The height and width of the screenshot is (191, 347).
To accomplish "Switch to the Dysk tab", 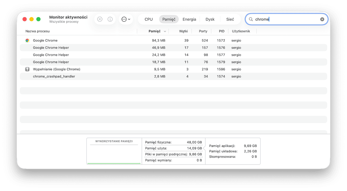I will (210, 19).
